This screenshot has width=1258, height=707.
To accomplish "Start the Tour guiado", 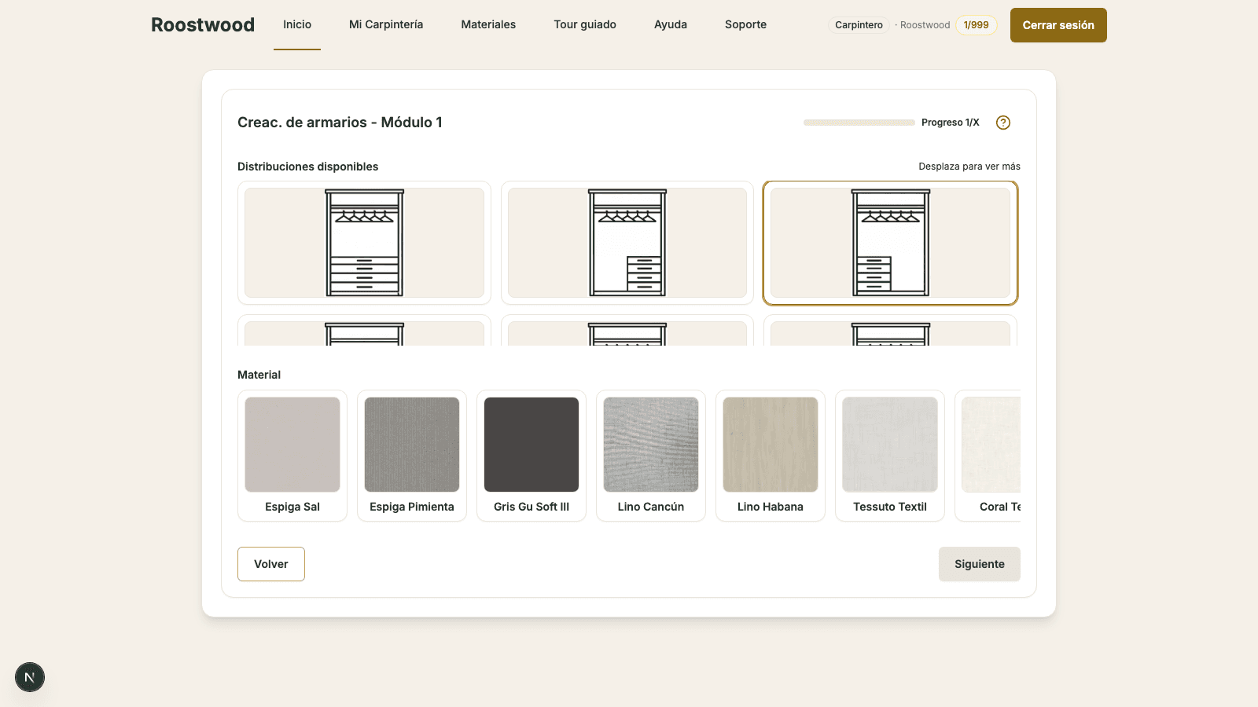I will (x=585, y=24).
